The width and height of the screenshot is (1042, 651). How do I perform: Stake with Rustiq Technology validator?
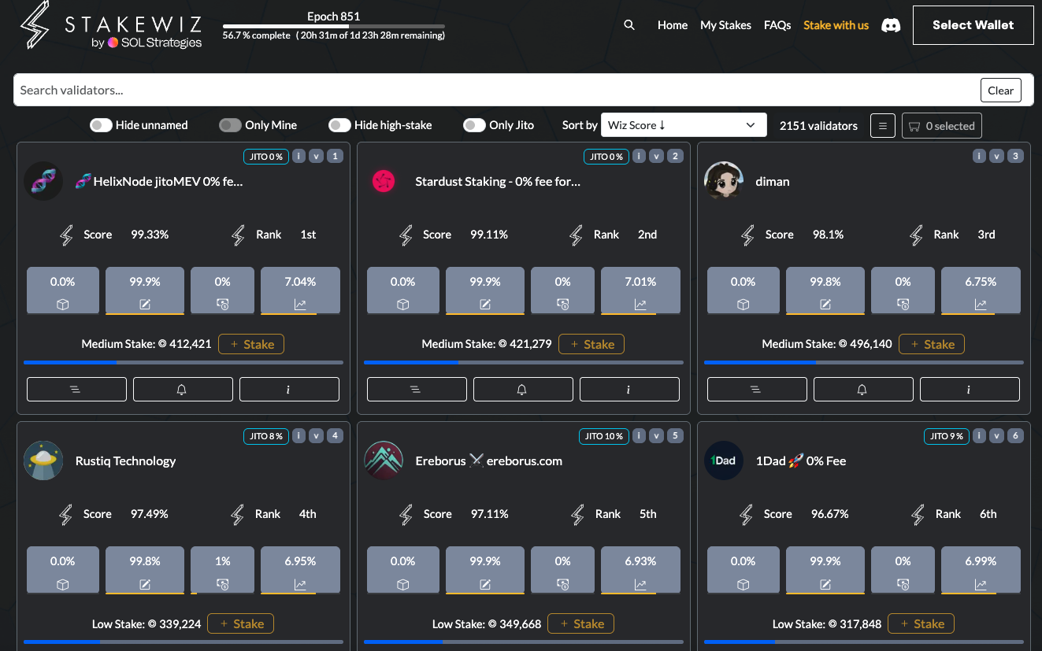(240, 623)
